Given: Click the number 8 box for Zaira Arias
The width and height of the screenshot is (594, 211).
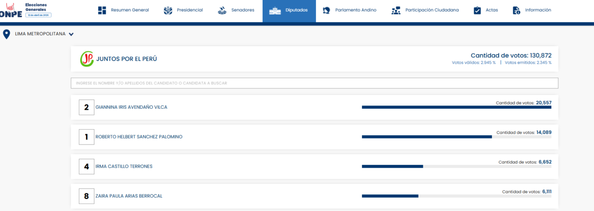Looking at the screenshot, I should (86, 196).
